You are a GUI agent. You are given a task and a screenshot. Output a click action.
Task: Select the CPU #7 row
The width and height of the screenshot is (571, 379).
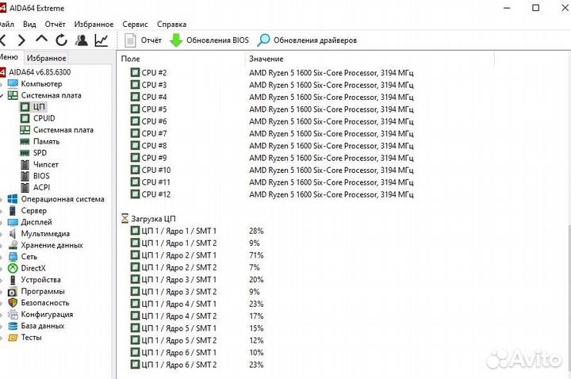click(272, 134)
